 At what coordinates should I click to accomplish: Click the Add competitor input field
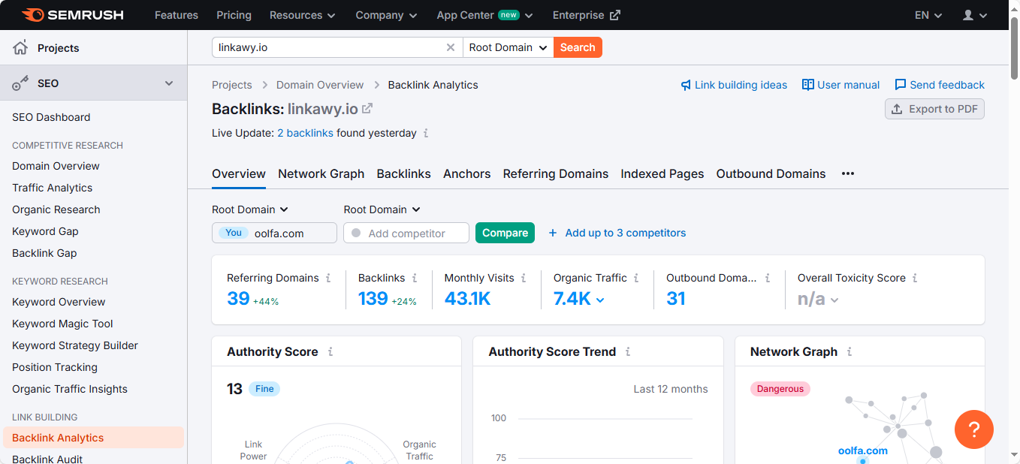tap(412, 233)
